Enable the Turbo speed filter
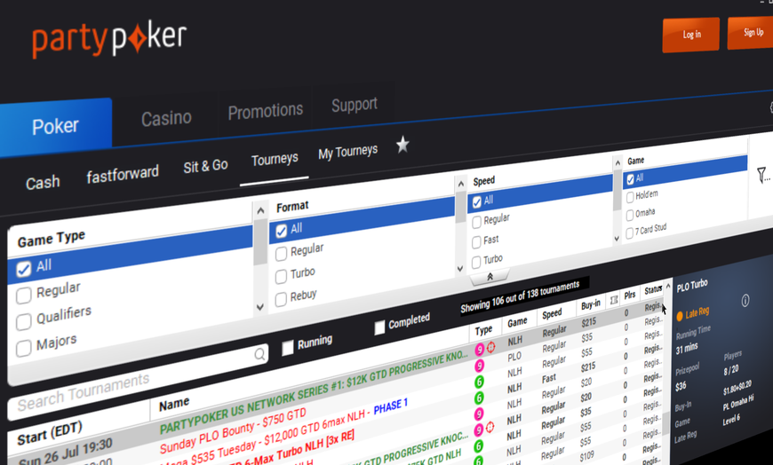 pos(476,262)
